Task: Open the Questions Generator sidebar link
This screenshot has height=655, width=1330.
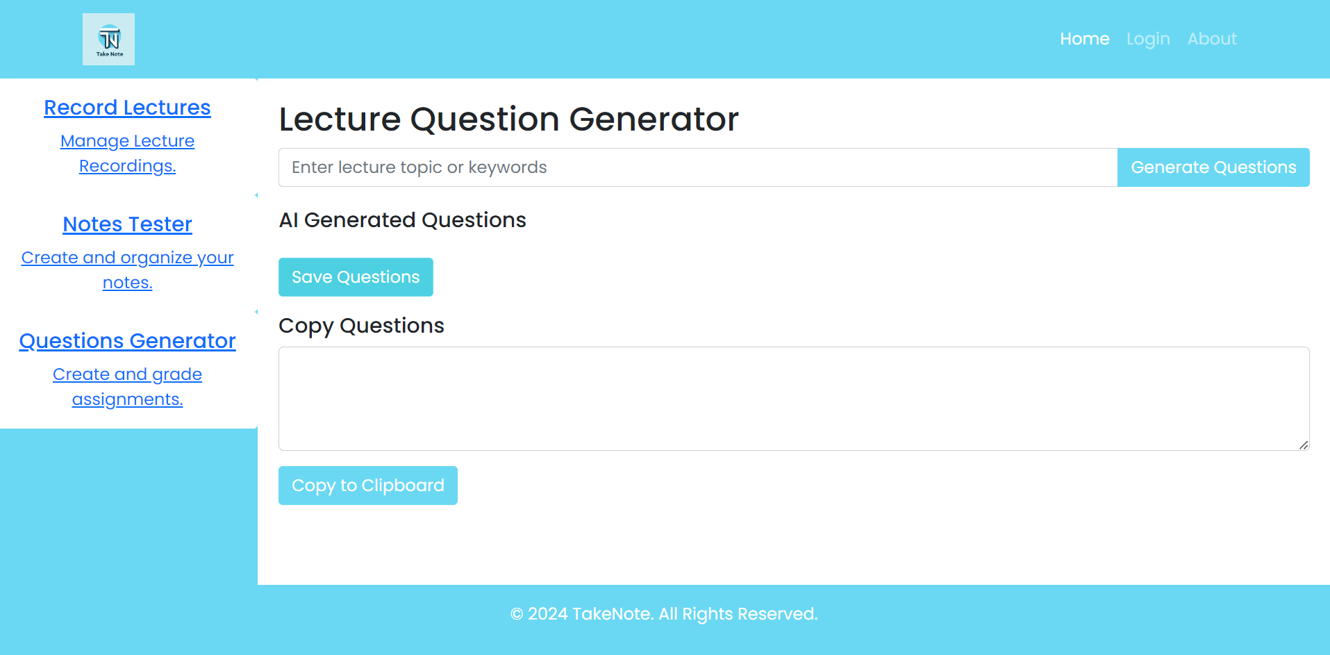Action: pos(127,341)
